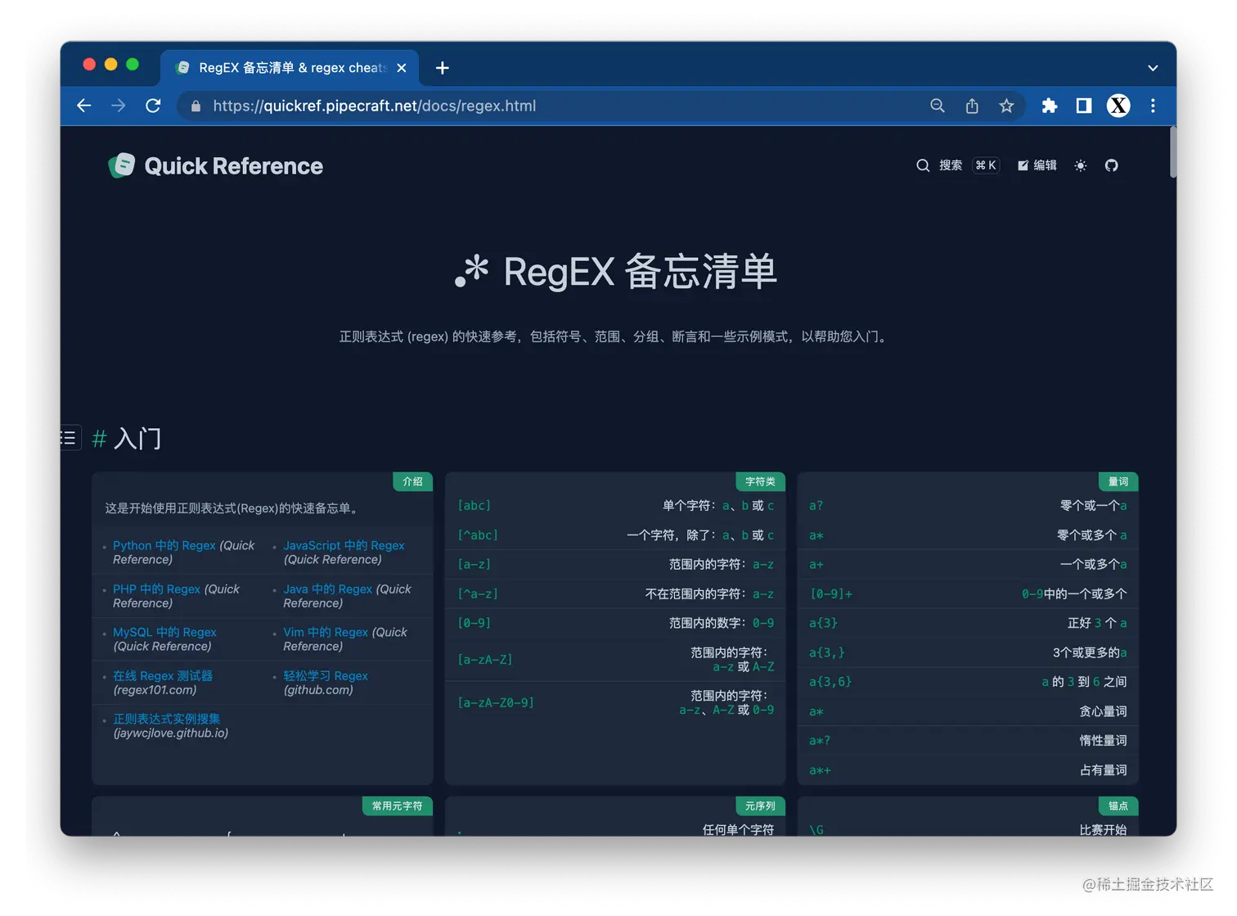Expand the tab search chevron

[x=1153, y=68]
